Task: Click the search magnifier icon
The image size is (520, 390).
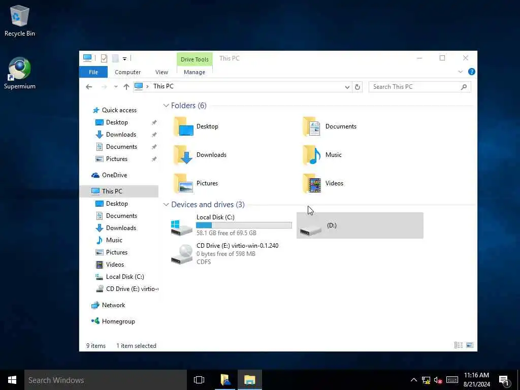Action: tap(464, 87)
